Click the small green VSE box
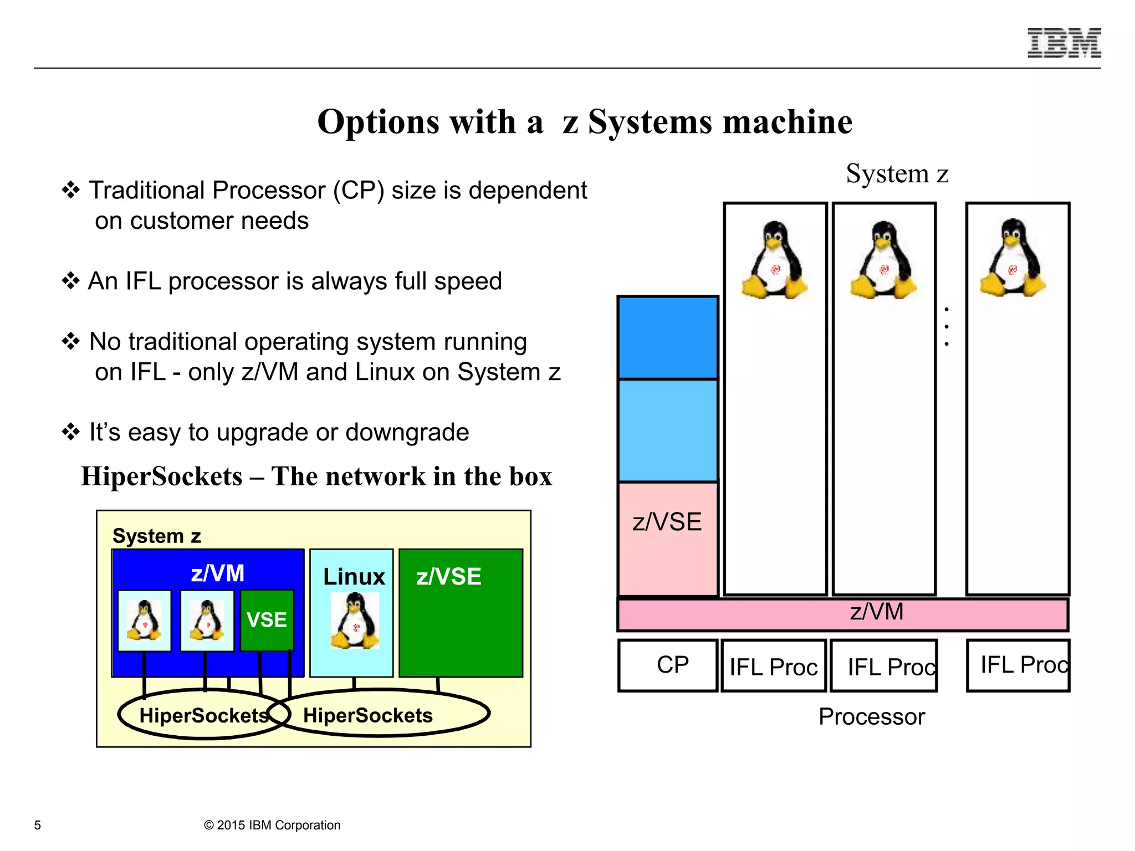The height and width of the screenshot is (851, 1135). [267, 619]
